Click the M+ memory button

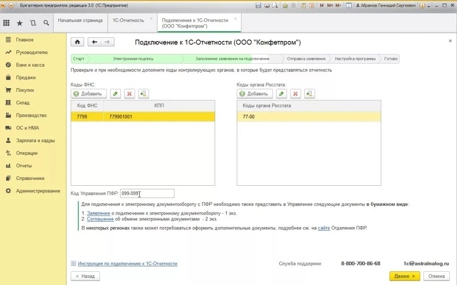point(330,5)
